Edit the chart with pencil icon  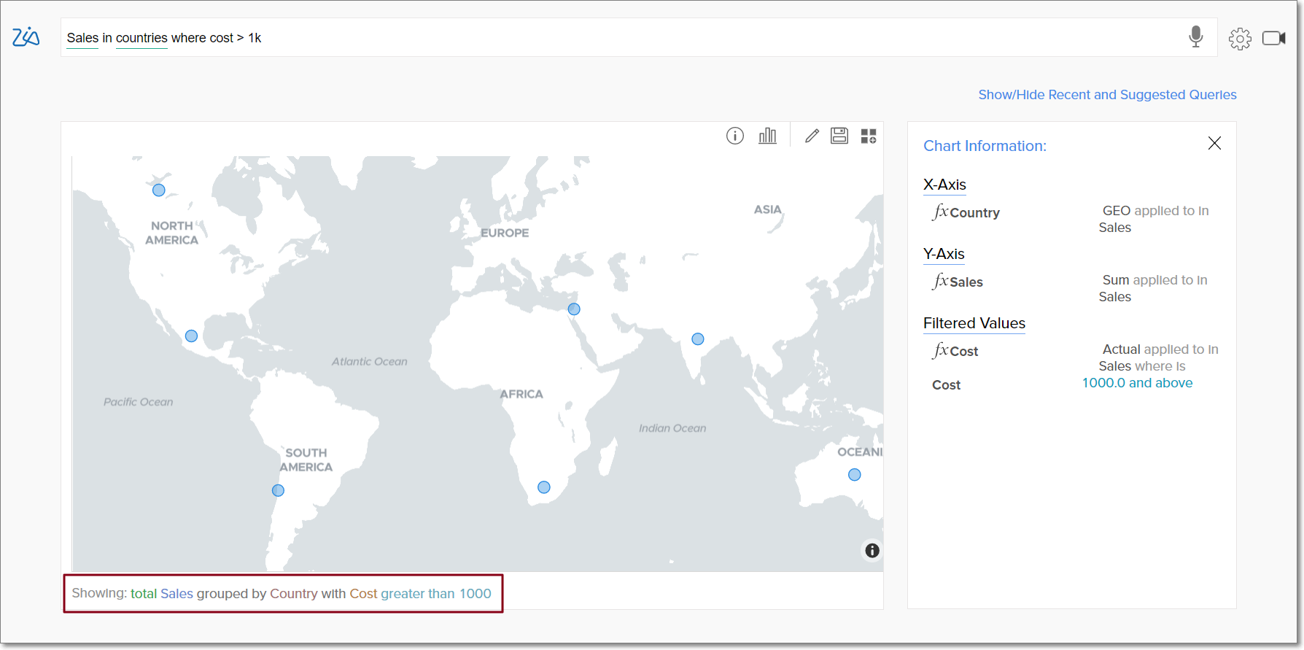812,136
